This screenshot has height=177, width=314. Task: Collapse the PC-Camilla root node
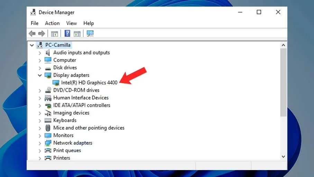coord(32,45)
